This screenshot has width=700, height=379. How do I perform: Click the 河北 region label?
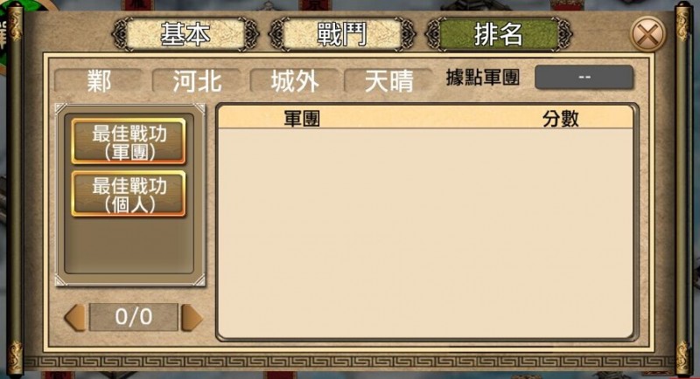pos(197,81)
